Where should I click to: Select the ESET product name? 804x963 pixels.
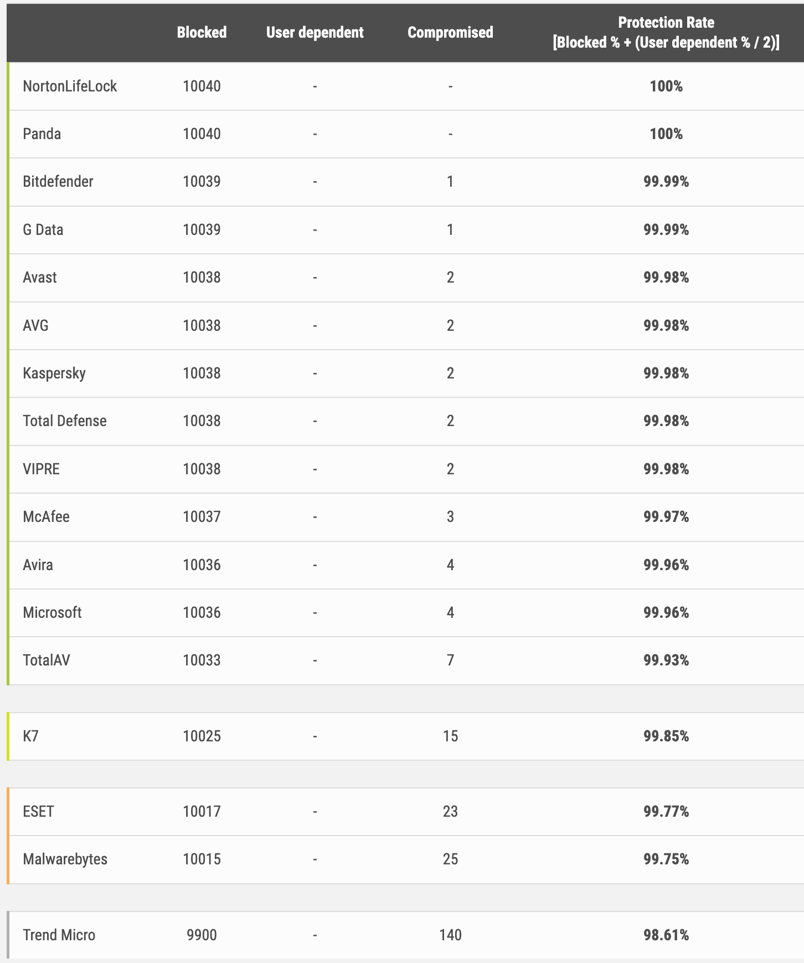click(39, 812)
